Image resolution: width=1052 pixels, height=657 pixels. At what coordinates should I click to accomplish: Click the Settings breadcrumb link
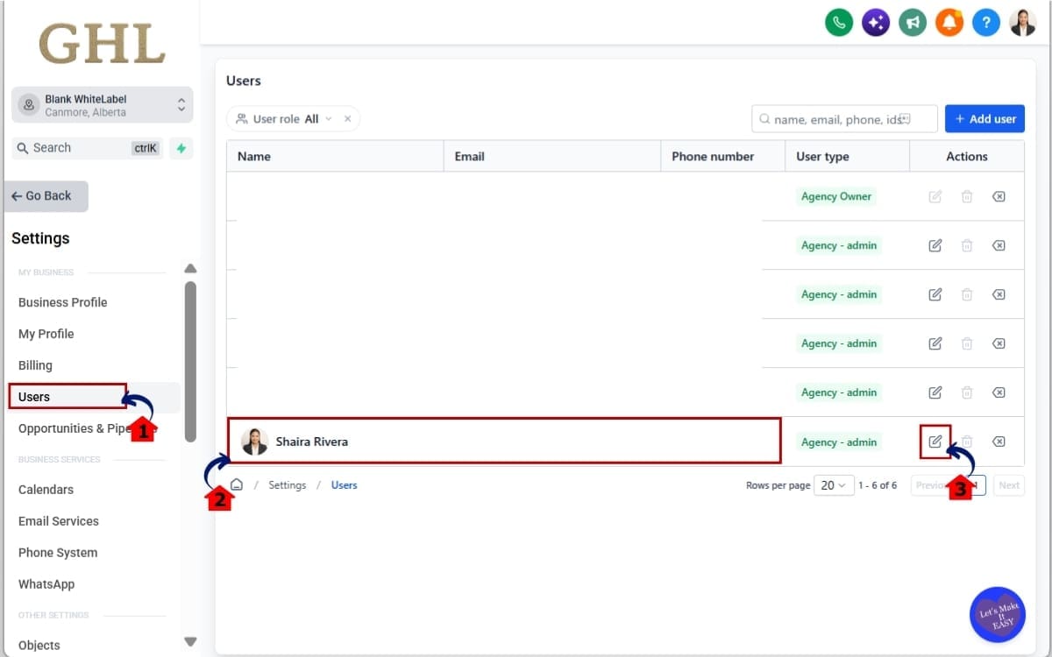pos(288,484)
